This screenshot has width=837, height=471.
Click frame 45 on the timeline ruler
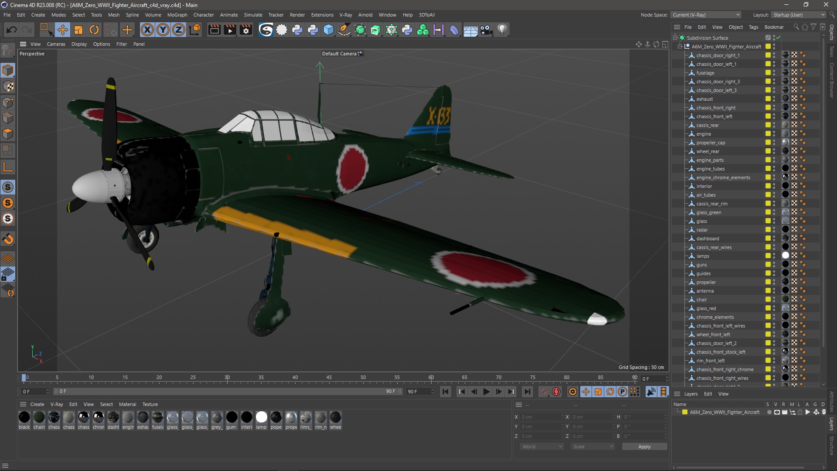(x=329, y=378)
